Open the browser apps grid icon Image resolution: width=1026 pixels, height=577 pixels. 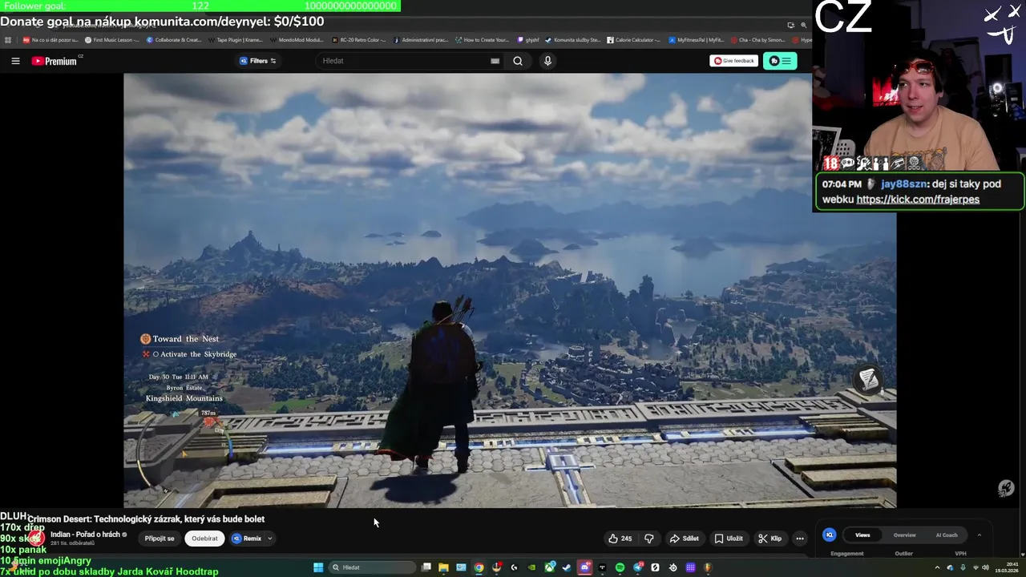click(8, 39)
